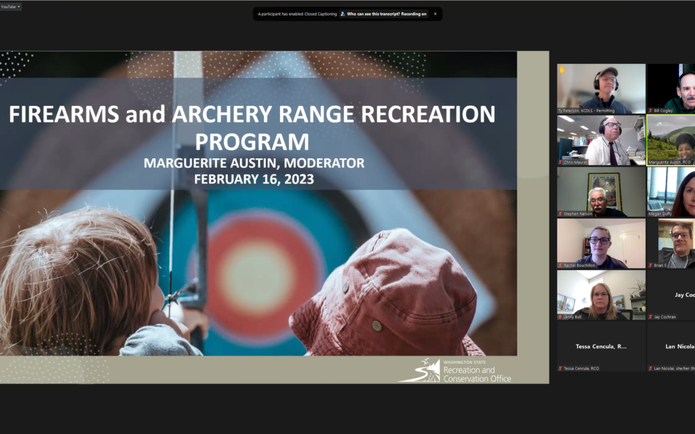This screenshot has width=695, height=434.
Task: Select Tessa Cencula's camera-off tile
Action: coord(602,347)
